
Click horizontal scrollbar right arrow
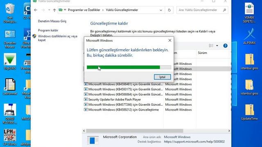coord(229,131)
